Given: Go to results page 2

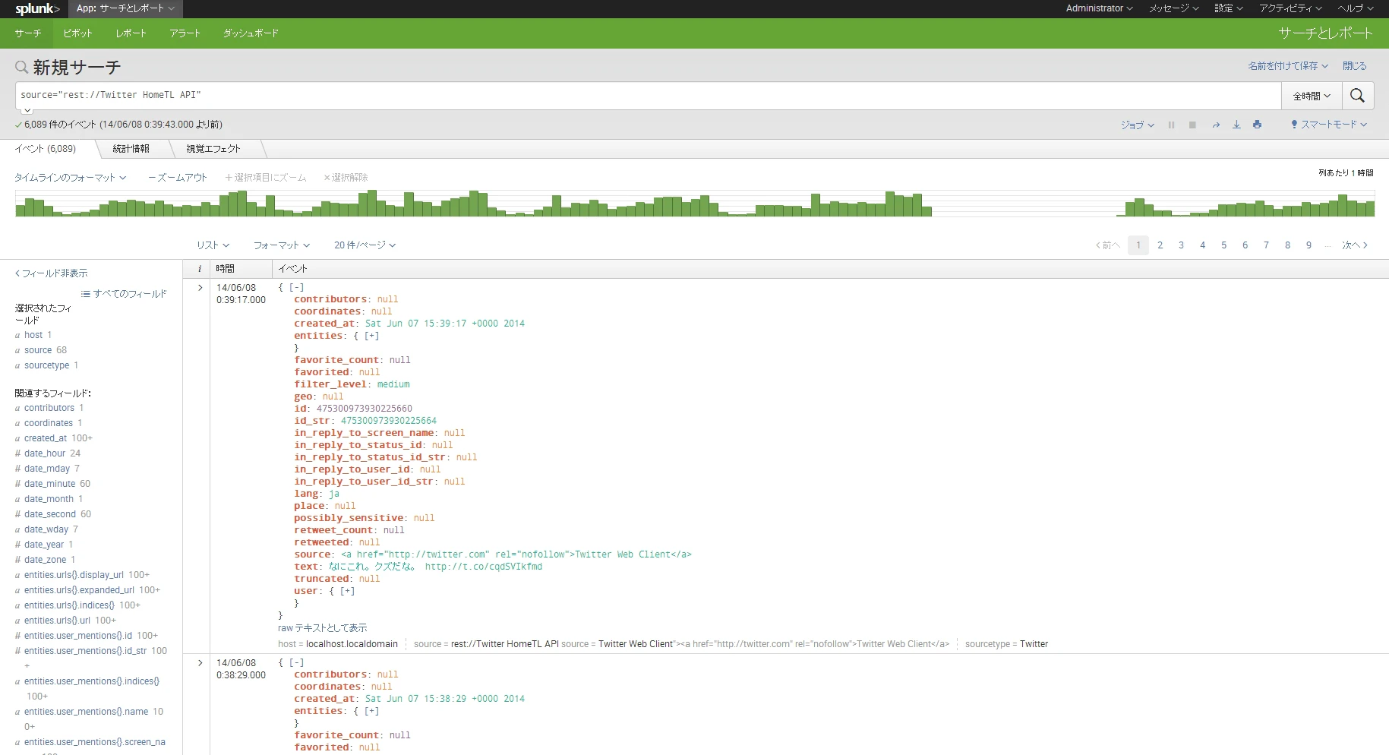Looking at the screenshot, I should pos(1160,245).
